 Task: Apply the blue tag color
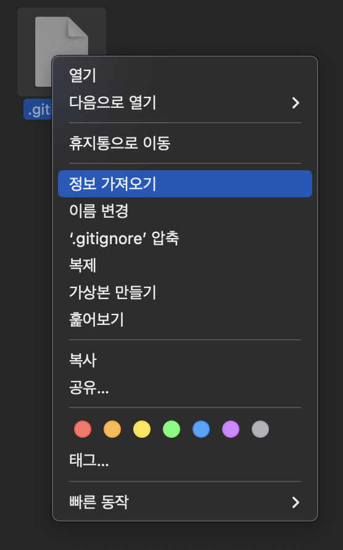pyautogui.click(x=201, y=429)
